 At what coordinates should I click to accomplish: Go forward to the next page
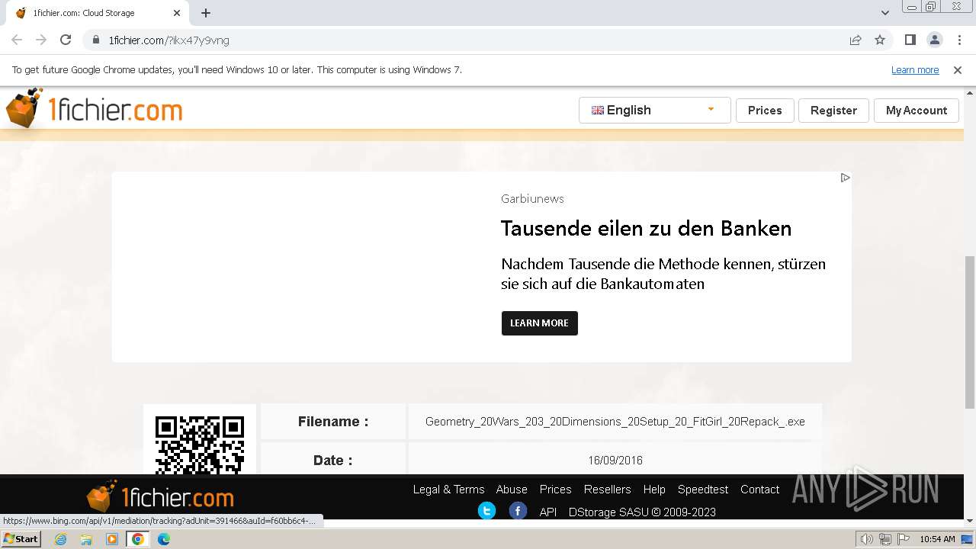pyautogui.click(x=41, y=40)
